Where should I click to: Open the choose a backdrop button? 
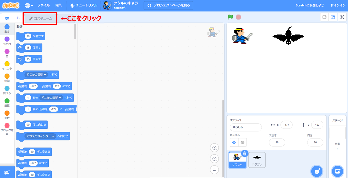pyautogui.click(x=337, y=171)
